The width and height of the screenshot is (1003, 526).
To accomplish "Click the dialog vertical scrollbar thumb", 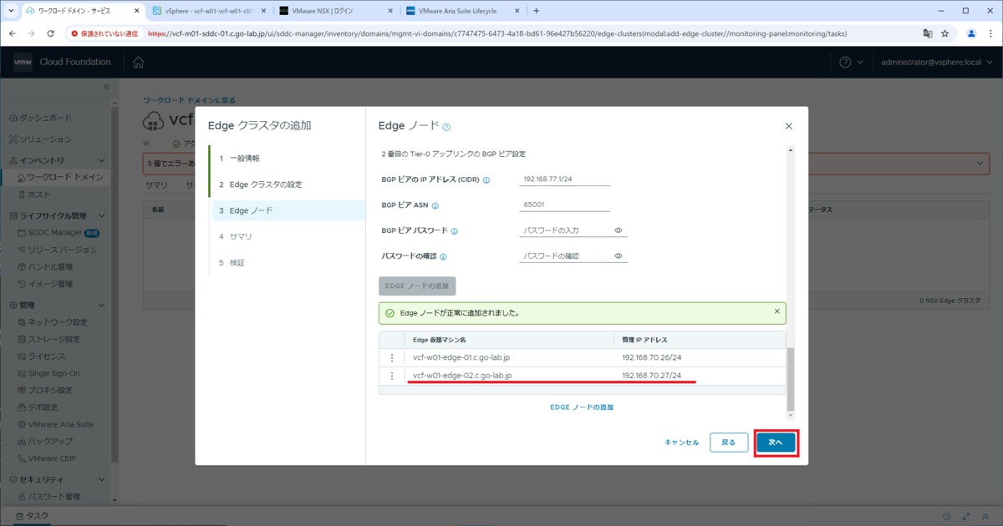I will pos(791,380).
